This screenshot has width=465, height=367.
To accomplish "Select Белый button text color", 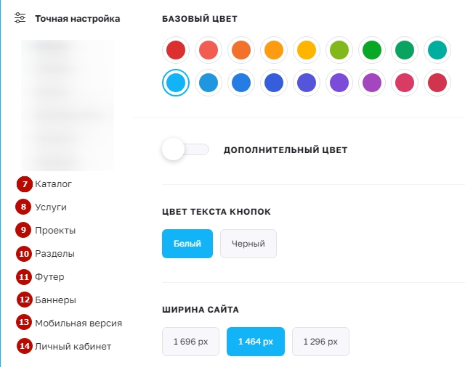I will (187, 244).
